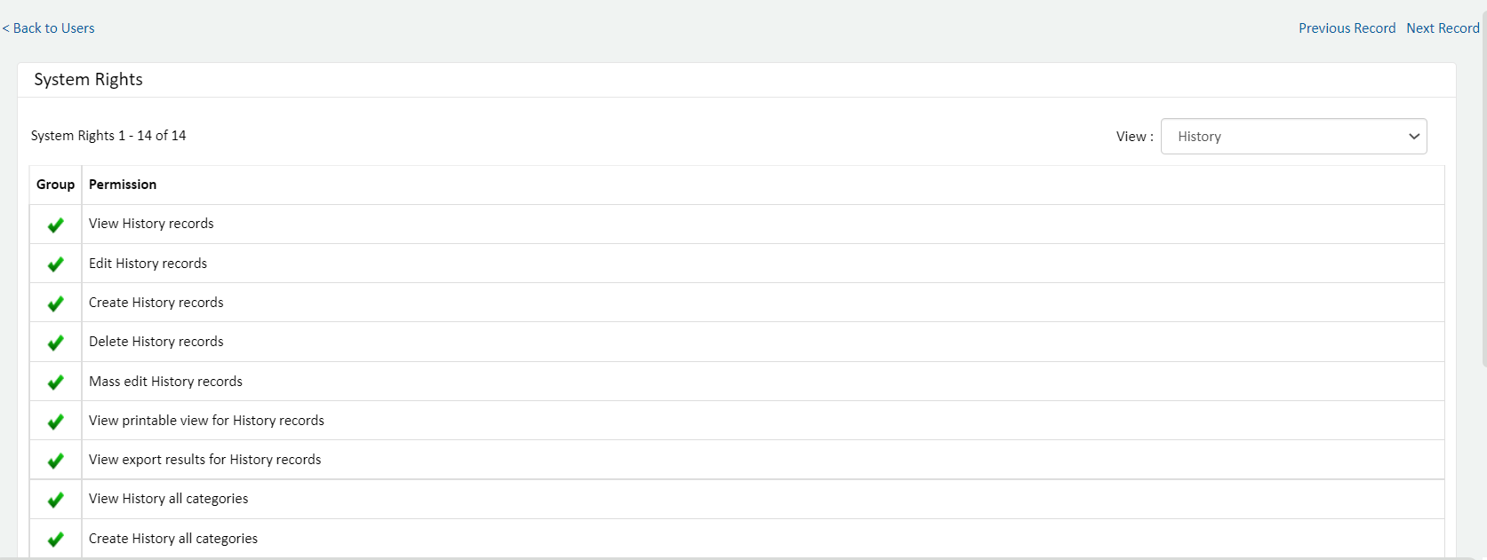Click the System Rights panel title
1487x560 pixels.
coord(88,80)
